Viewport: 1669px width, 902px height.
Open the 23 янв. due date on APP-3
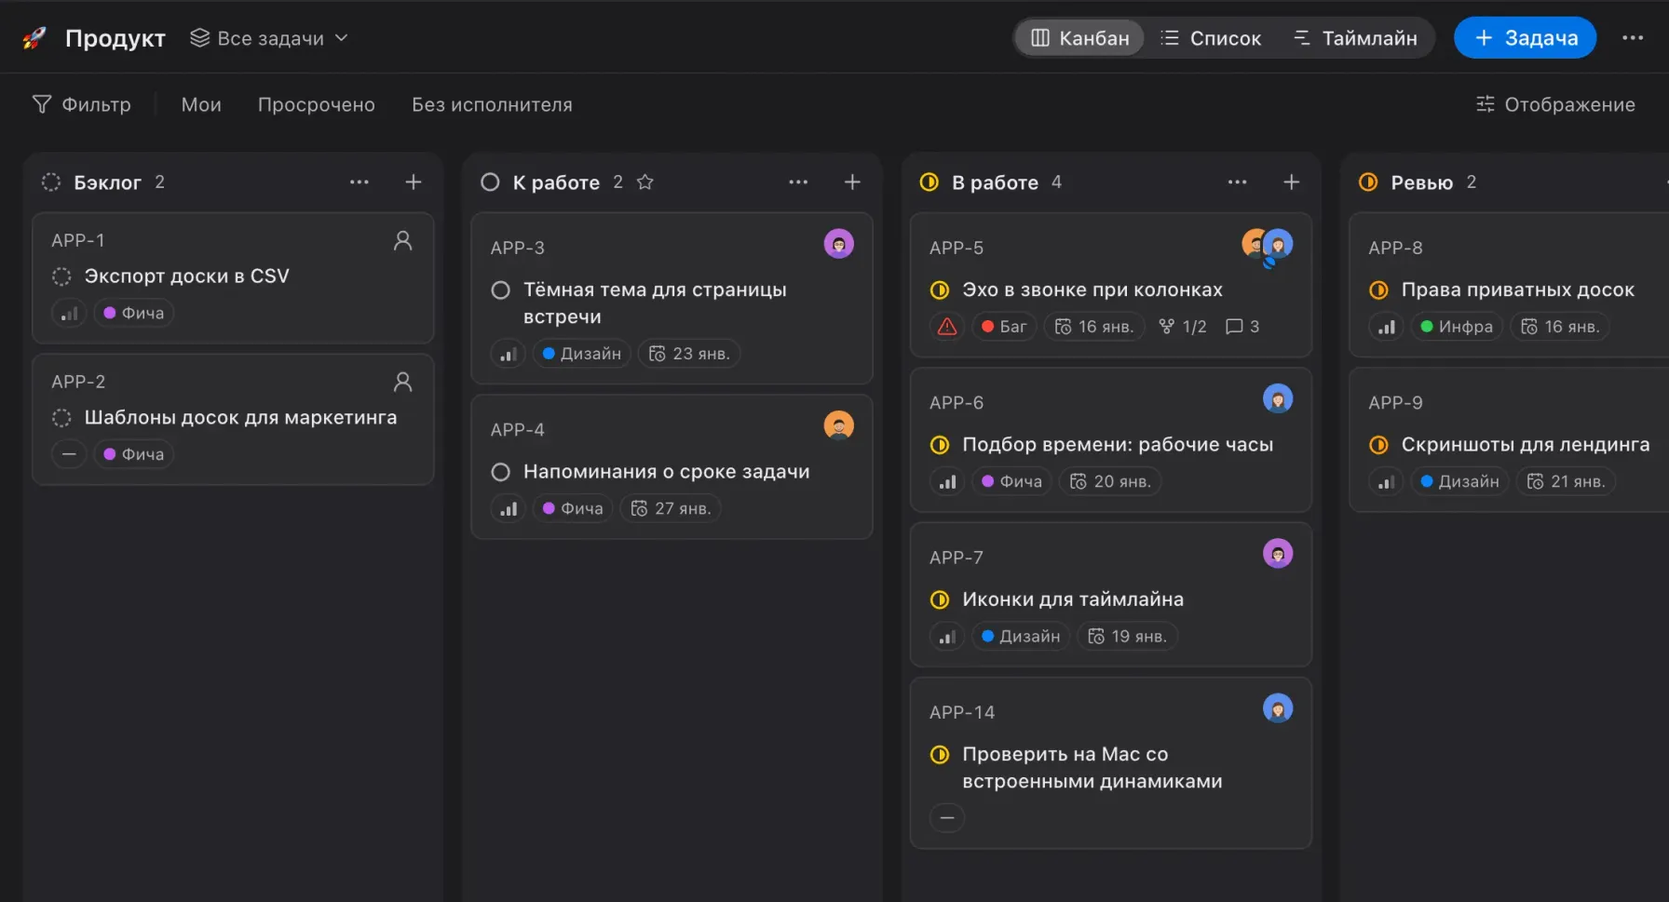(689, 354)
